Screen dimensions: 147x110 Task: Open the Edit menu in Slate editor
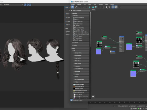point(85,4)
